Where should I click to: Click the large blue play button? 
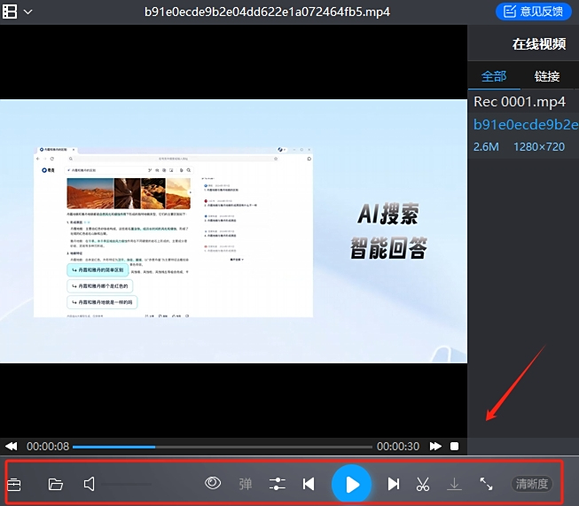352,484
